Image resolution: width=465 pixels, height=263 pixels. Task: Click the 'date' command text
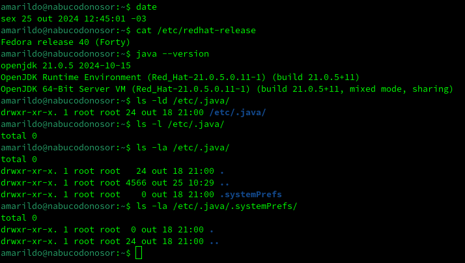pyautogui.click(x=147, y=7)
